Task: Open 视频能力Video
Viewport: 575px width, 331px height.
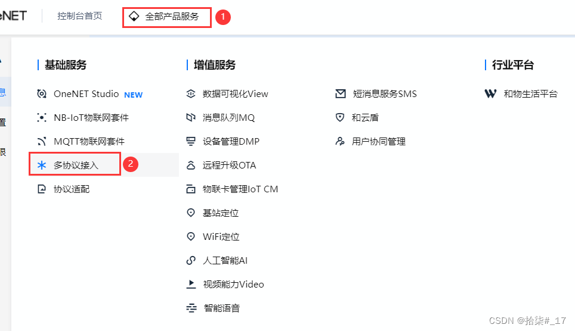Action: tap(234, 284)
